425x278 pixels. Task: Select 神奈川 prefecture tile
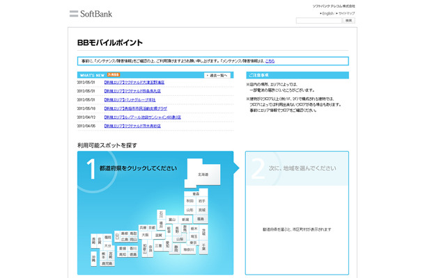[188, 250]
